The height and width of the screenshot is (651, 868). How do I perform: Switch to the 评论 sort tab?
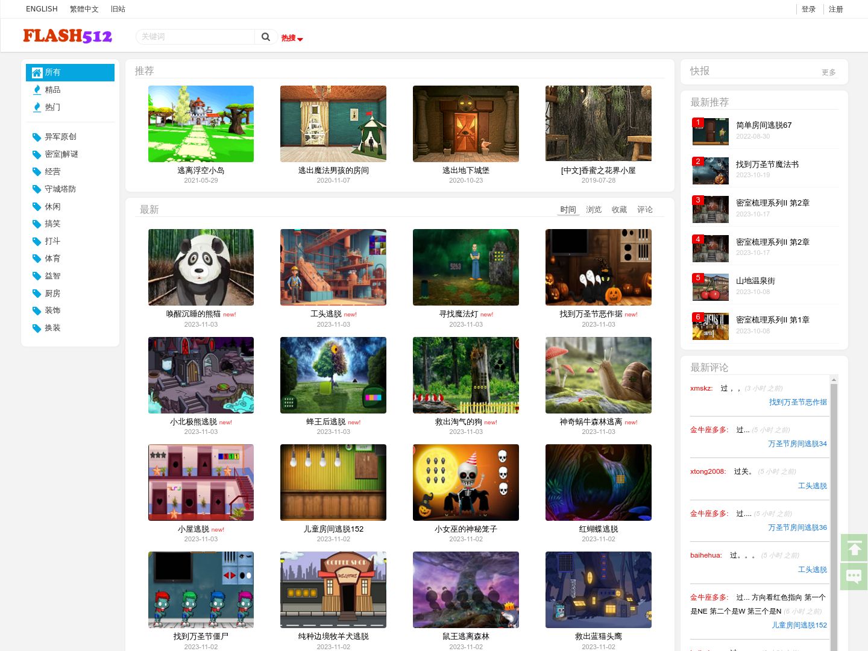[645, 210]
